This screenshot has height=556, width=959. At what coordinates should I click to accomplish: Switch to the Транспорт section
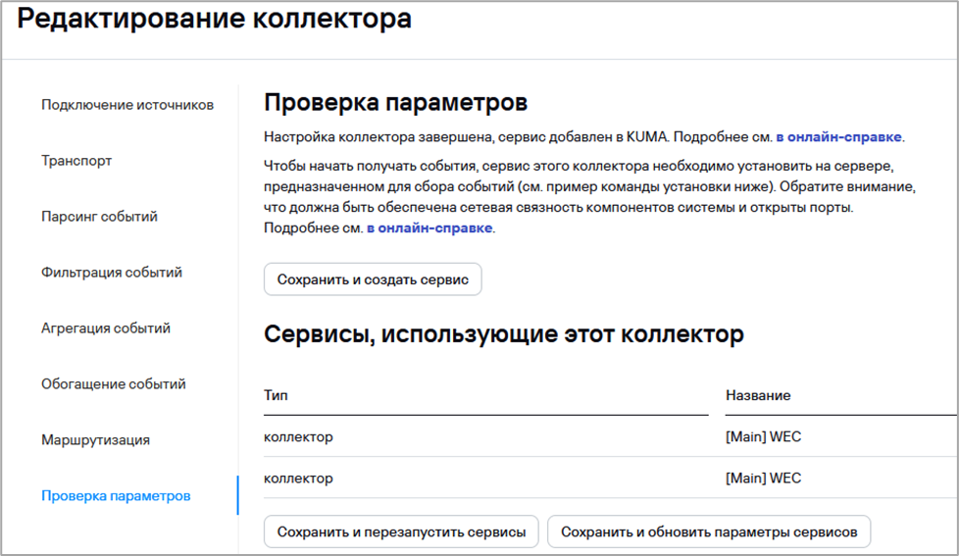pyautogui.click(x=76, y=161)
